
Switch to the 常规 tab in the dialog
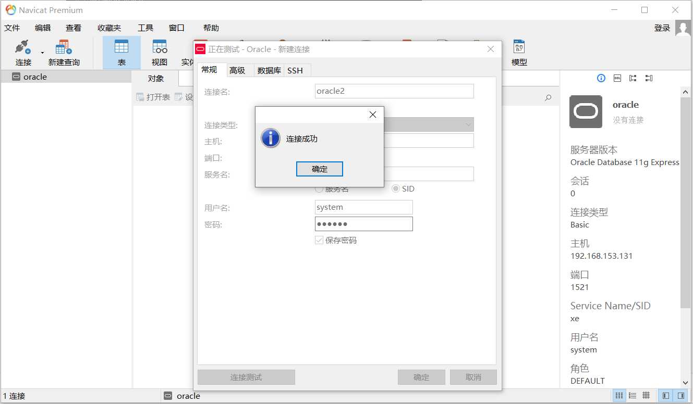(x=210, y=70)
